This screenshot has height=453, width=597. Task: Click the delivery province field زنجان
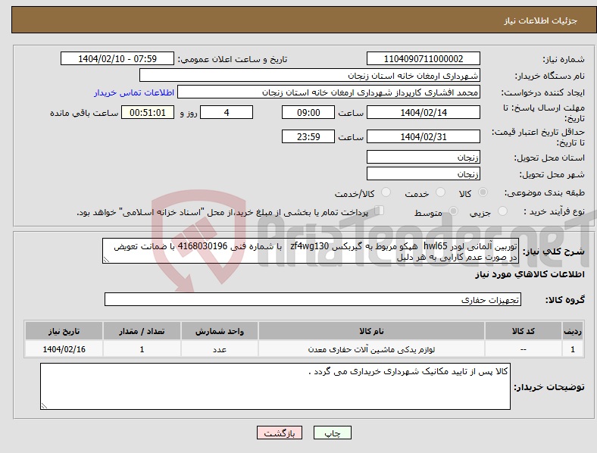coord(424,157)
